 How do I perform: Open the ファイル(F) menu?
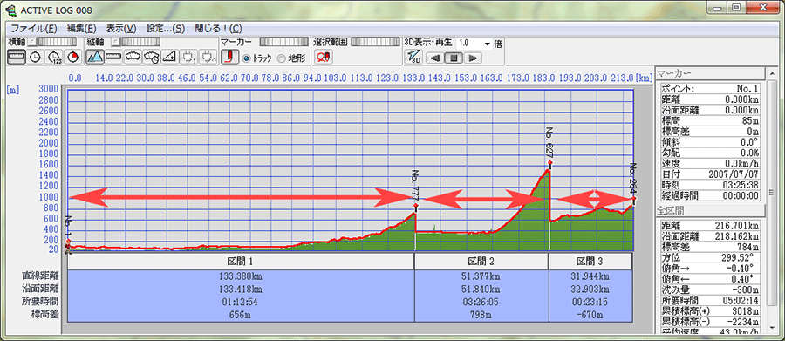(x=34, y=28)
